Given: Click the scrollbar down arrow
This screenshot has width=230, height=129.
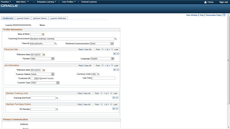Looking at the screenshot, I should coord(228,128).
